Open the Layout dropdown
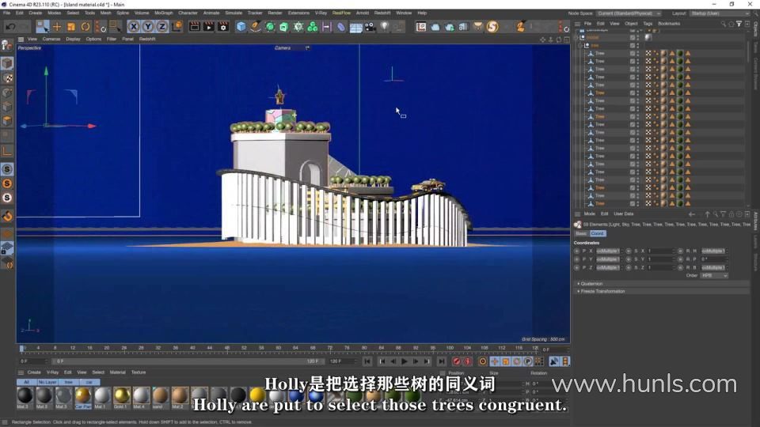Viewport: 760px width, 427px height. [720, 13]
